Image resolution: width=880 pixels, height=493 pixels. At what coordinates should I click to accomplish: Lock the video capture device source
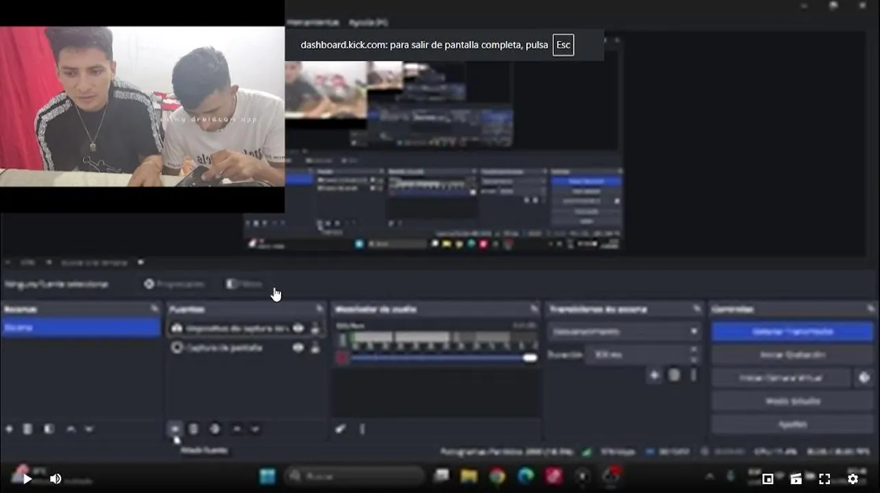click(x=315, y=329)
